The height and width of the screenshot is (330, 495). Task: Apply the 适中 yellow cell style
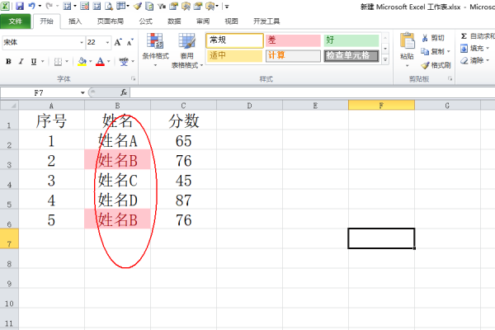(x=234, y=56)
